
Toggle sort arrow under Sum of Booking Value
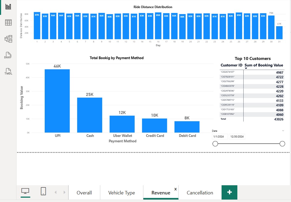click(x=246, y=68)
